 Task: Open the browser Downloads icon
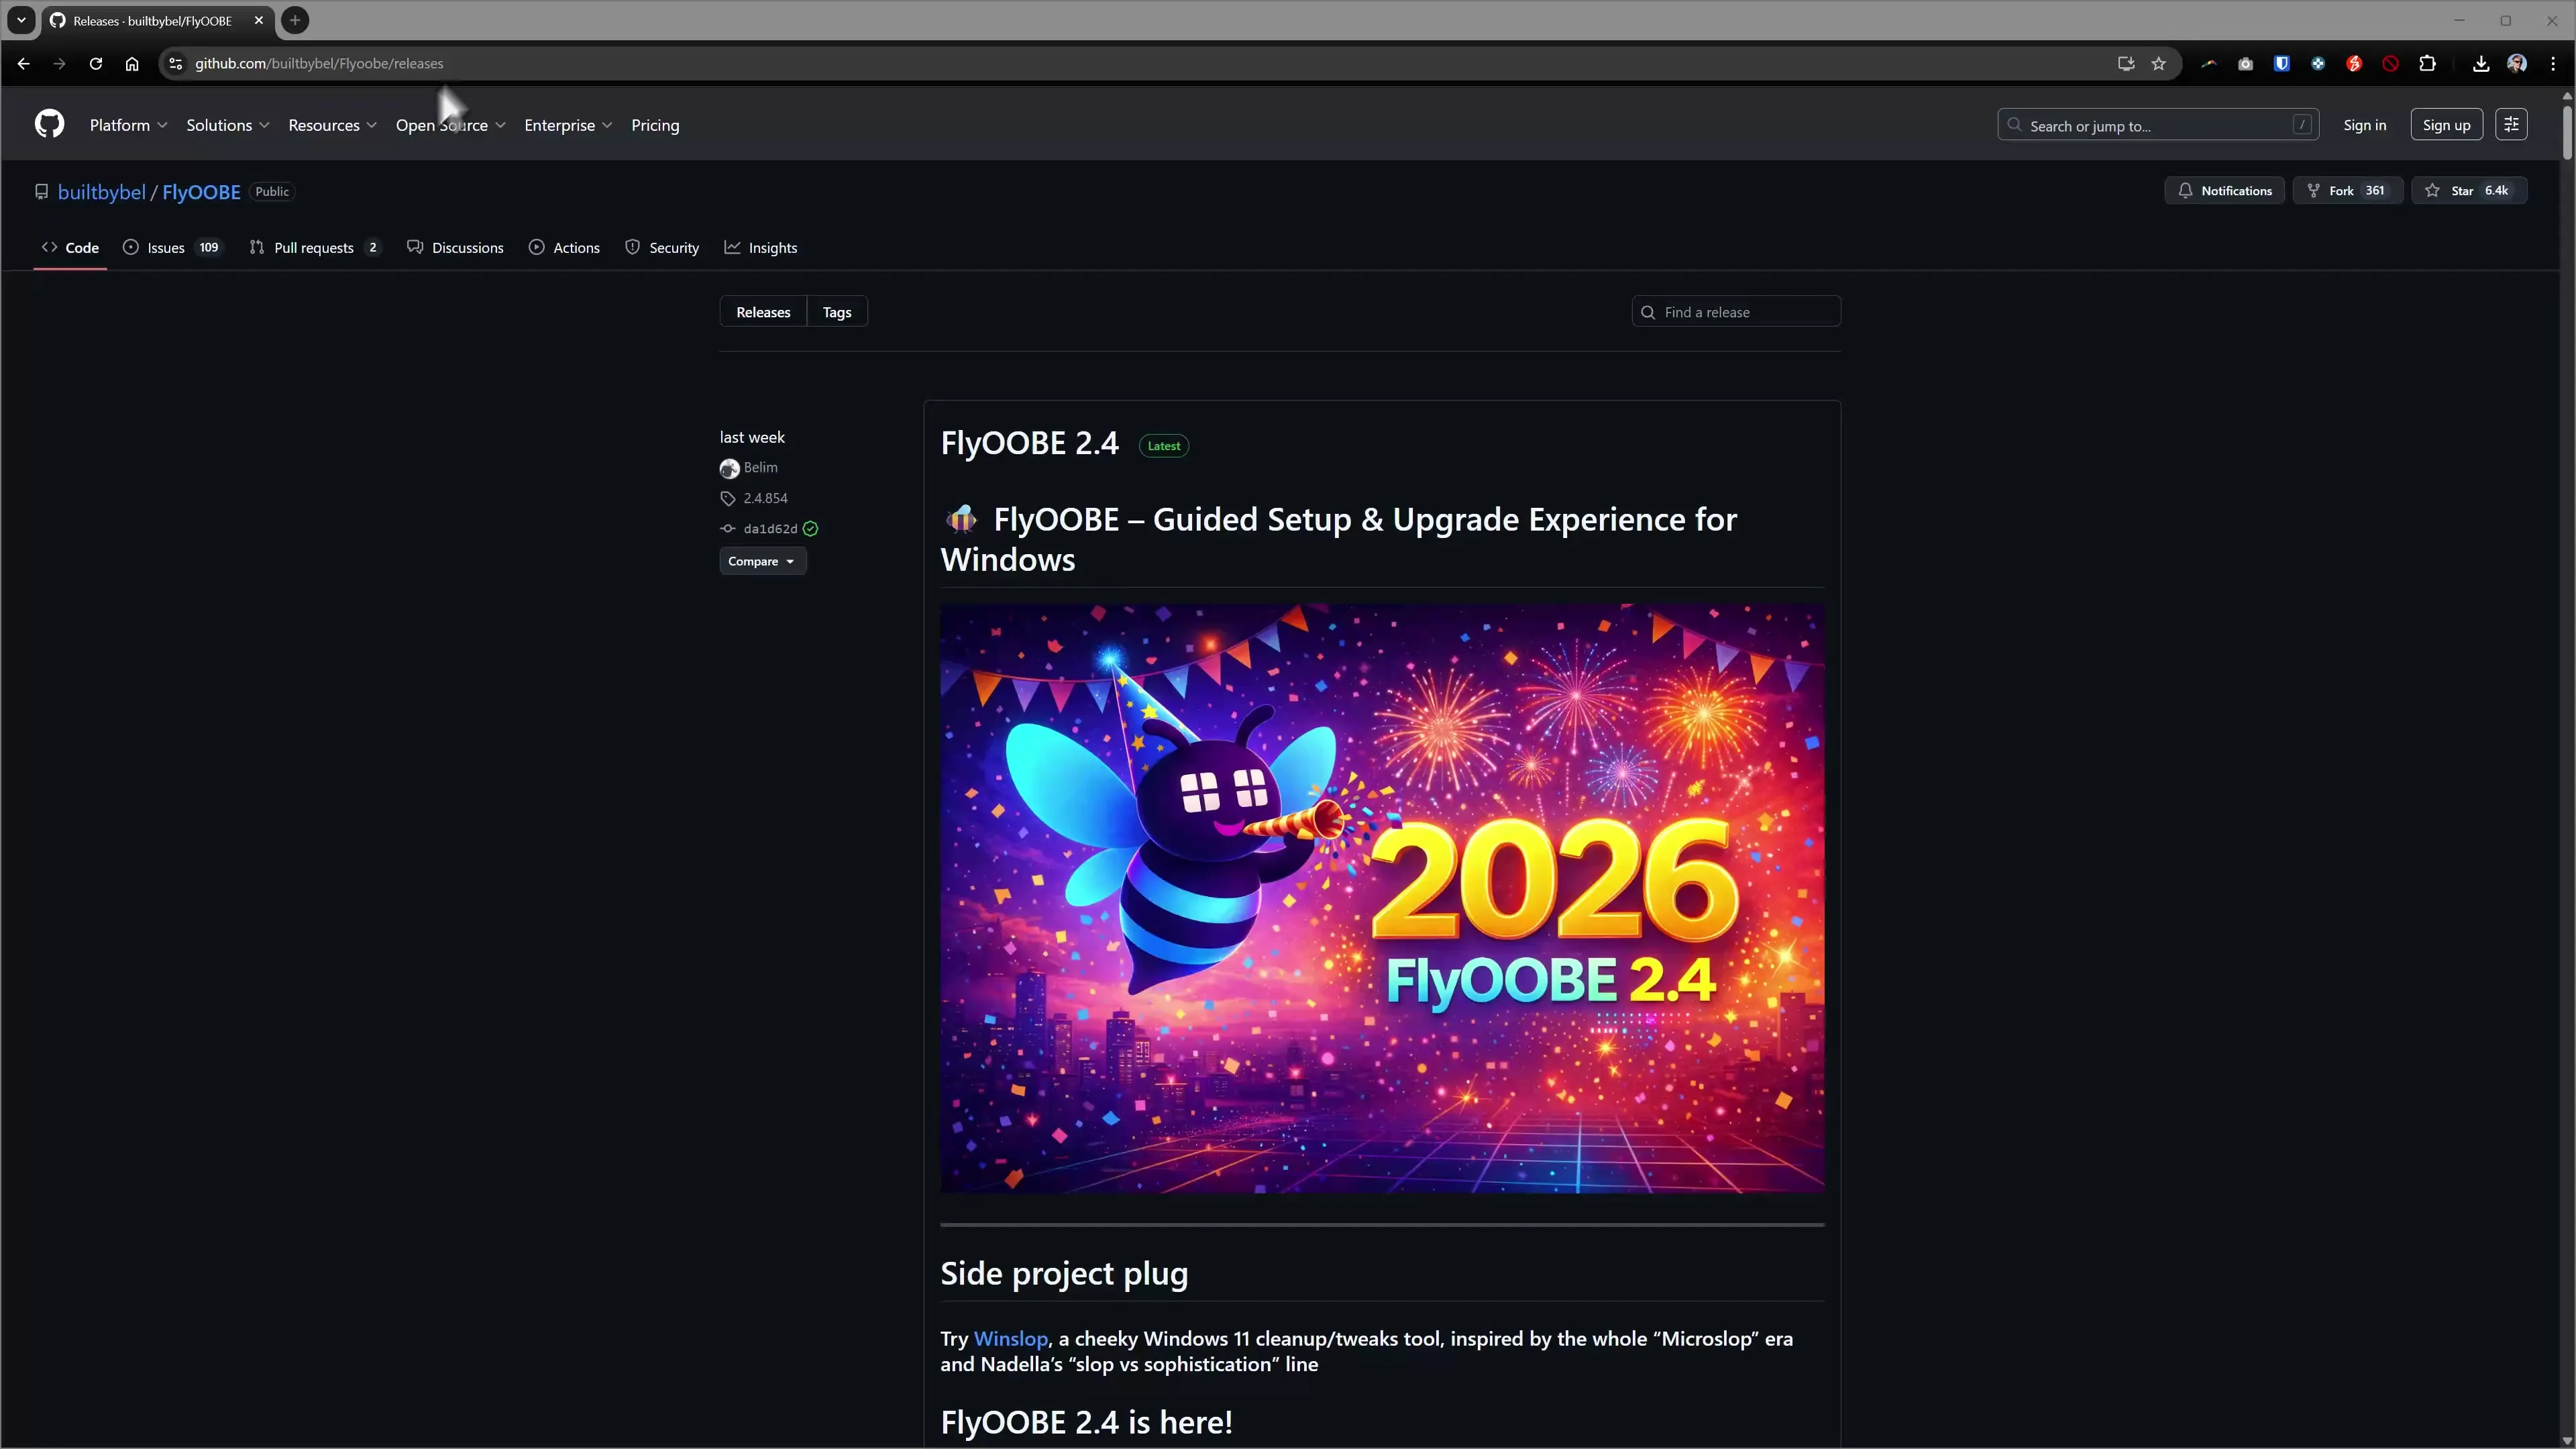(x=2480, y=63)
